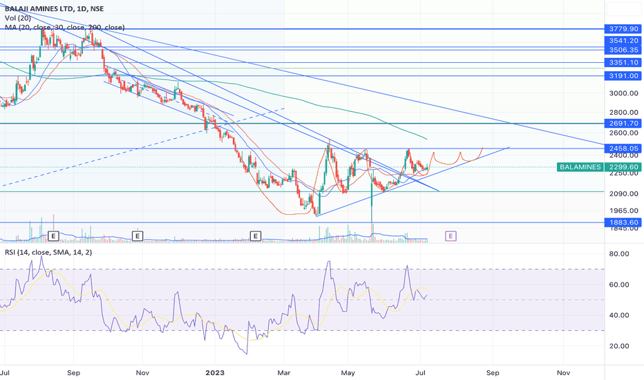
Task: Select the 3191.00 price level label
Action: [x=623, y=75]
